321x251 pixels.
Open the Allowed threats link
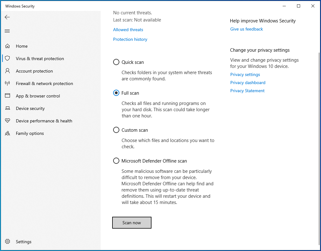(x=128, y=30)
